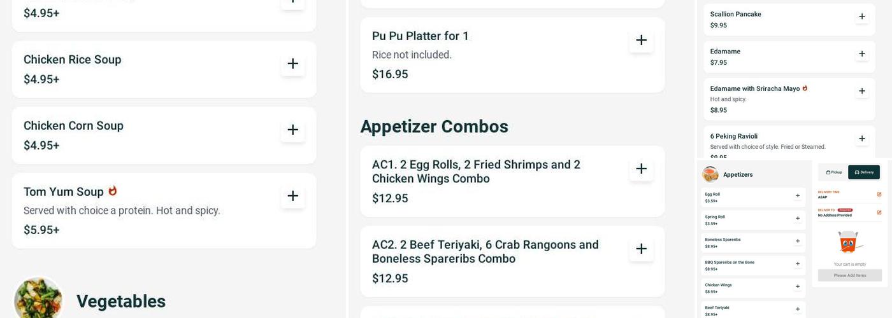Add Egg Roll in small preview
Screen dimensions: 892x318
pos(797,196)
